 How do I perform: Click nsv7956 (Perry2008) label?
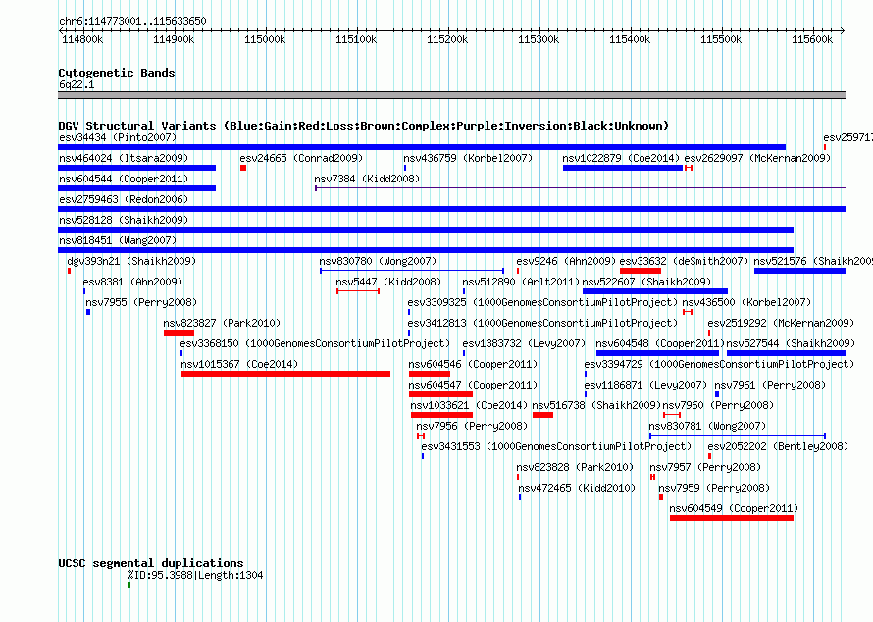click(x=472, y=426)
